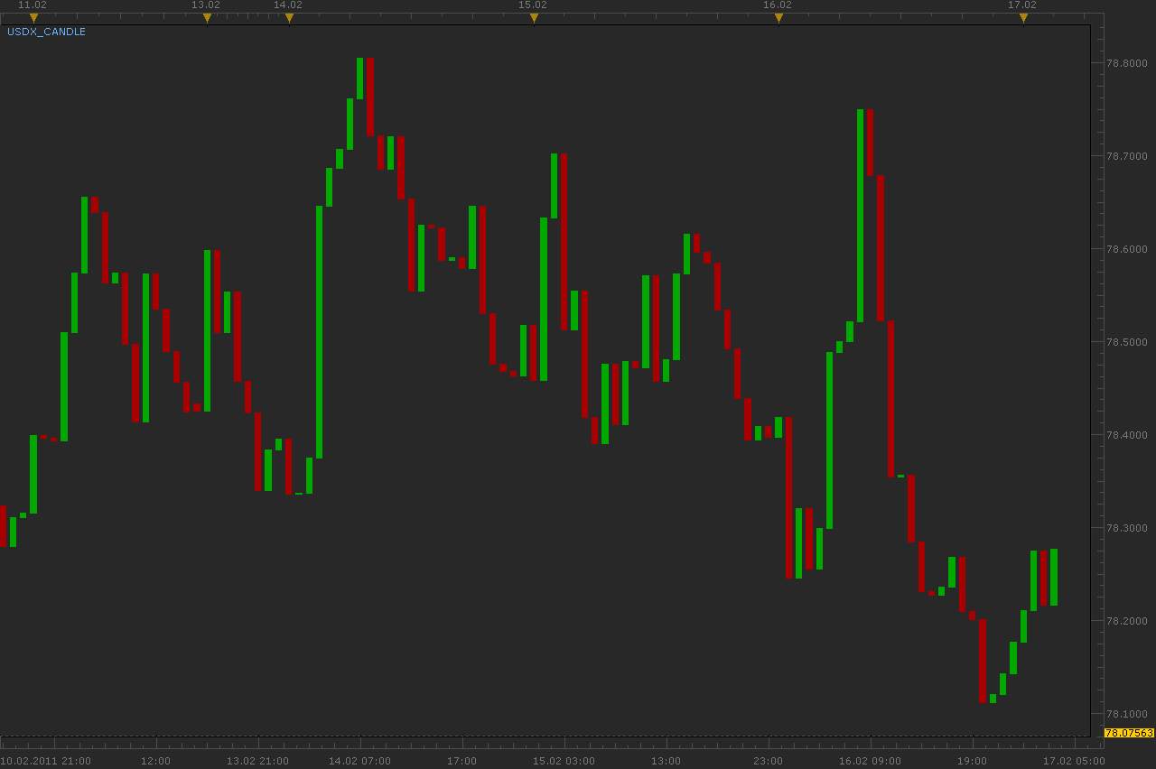
Task: Click the 13:00 time axis label
Action: (666, 761)
